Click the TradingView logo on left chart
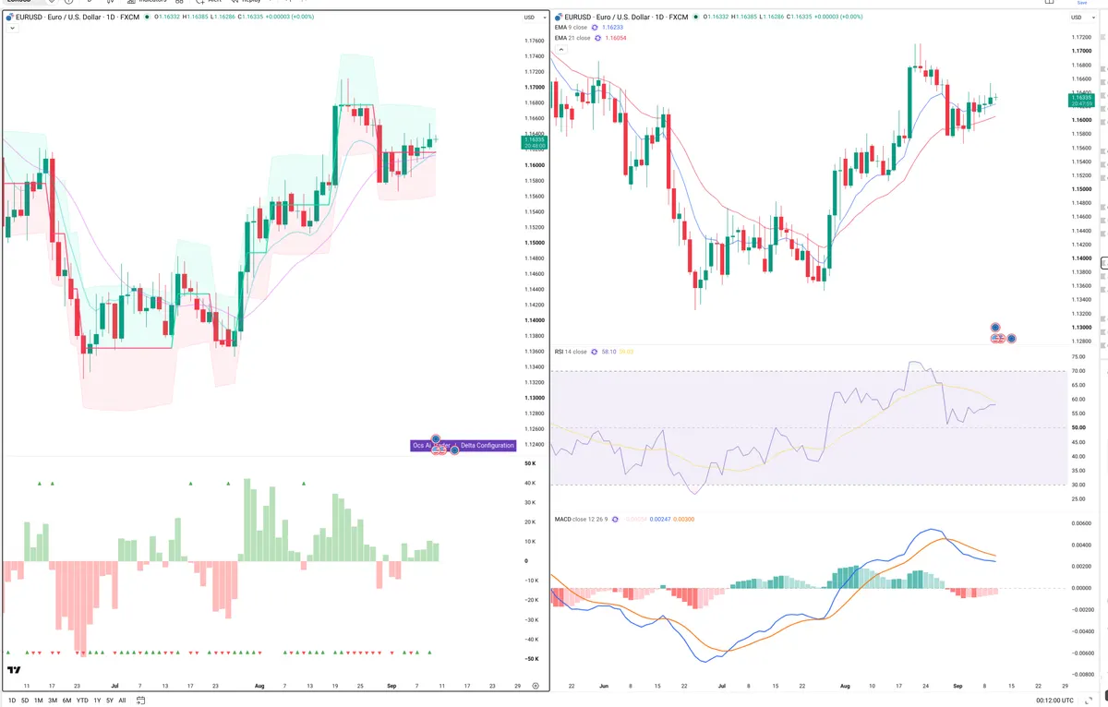Viewport: 1108px width, 707px height. pyautogui.click(x=14, y=671)
